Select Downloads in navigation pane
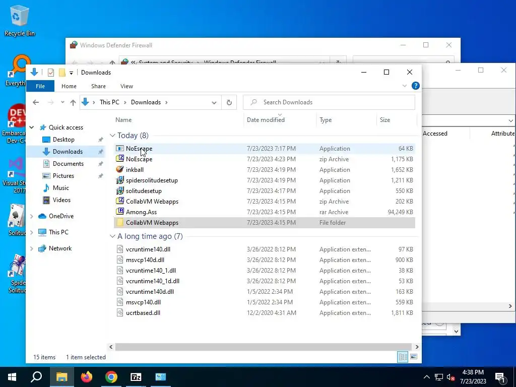Screen dimensions: 516x387 [x=68, y=152]
